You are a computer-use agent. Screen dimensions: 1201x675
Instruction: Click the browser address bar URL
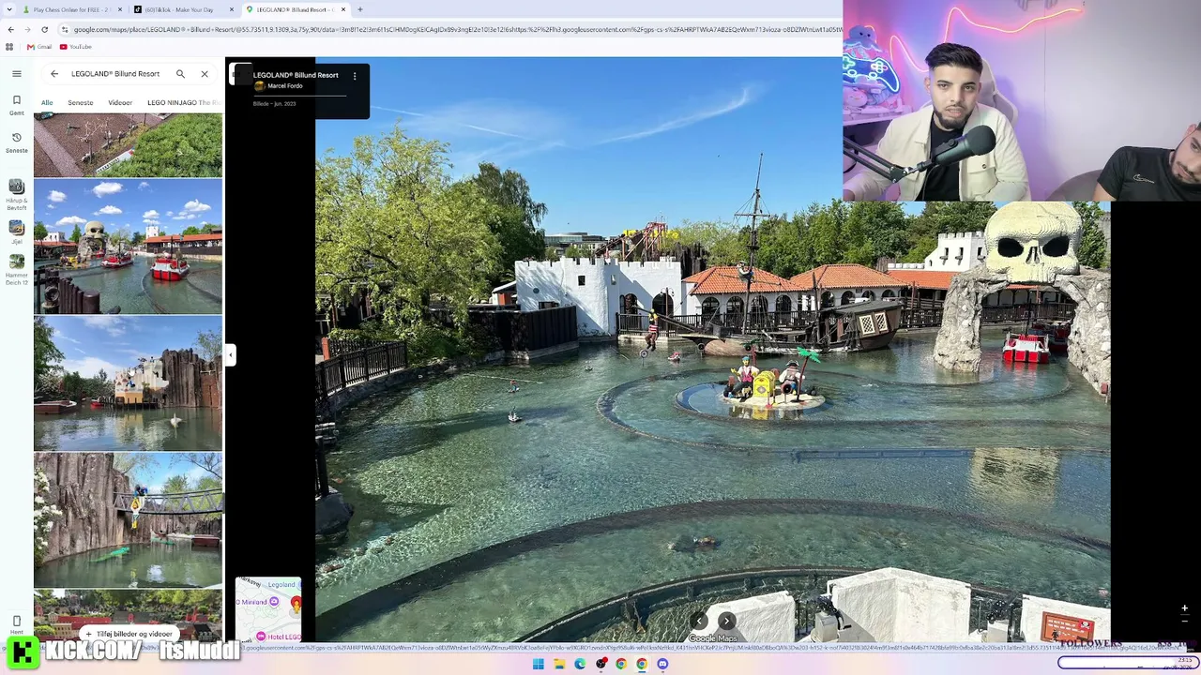(x=458, y=29)
